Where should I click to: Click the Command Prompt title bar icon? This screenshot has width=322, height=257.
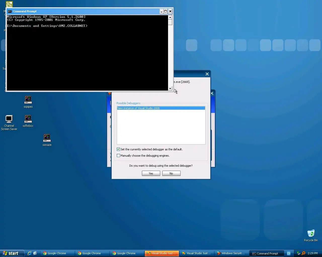pos(10,11)
